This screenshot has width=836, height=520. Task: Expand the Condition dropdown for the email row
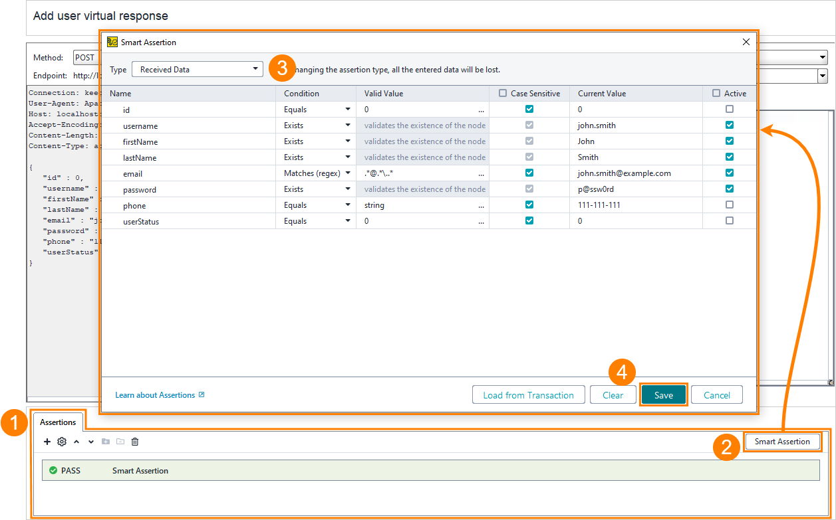(347, 173)
